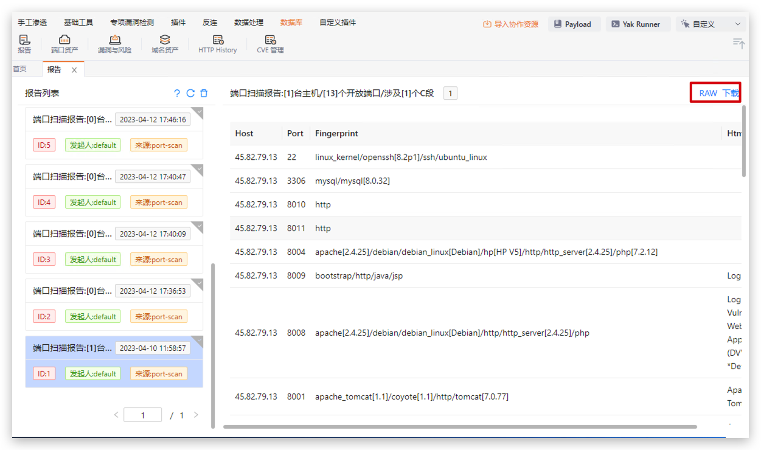Click the RAW link
This screenshot has width=761, height=450.
click(708, 93)
